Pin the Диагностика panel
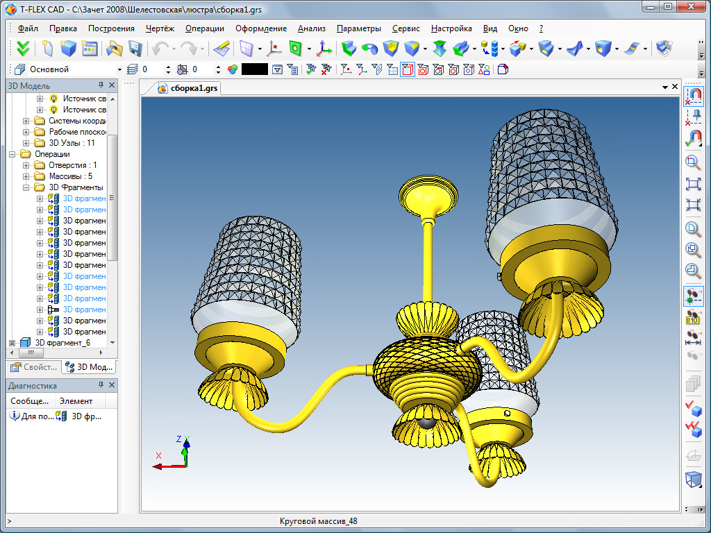Screen dimensions: 711x533 pyautogui.click(x=101, y=384)
